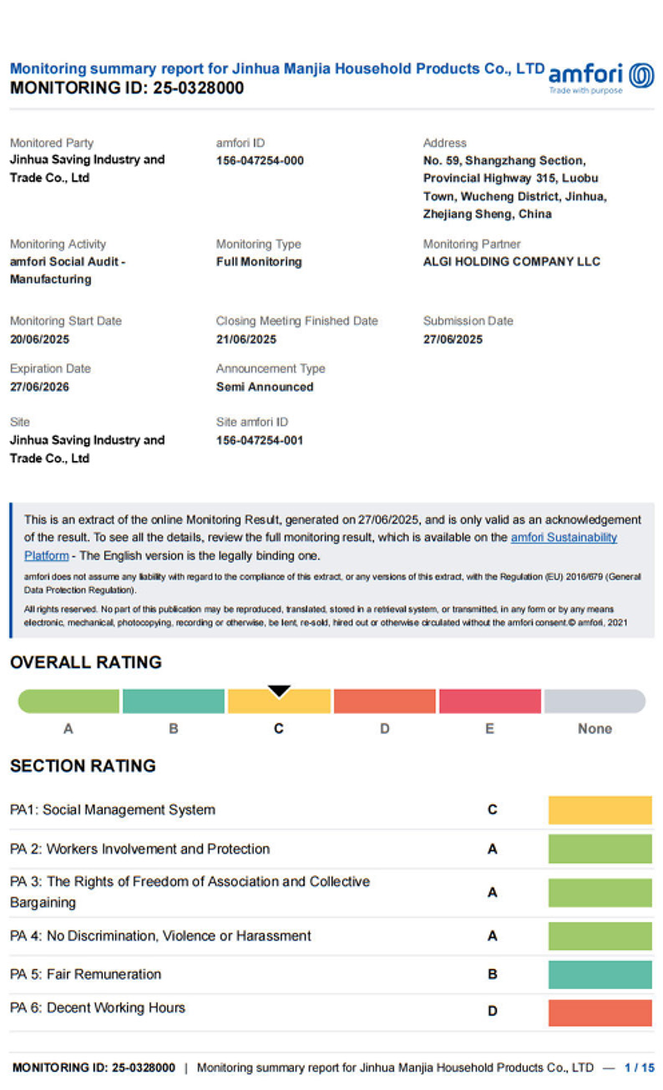Click the Full Monitoring type value

pyautogui.click(x=259, y=261)
